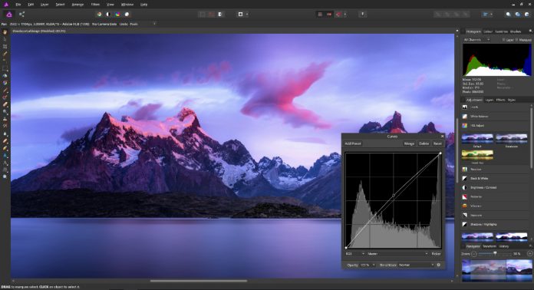Viewport: 534px width, 290px height.
Task: Switch to the Transform panel tab
Action: (489, 246)
